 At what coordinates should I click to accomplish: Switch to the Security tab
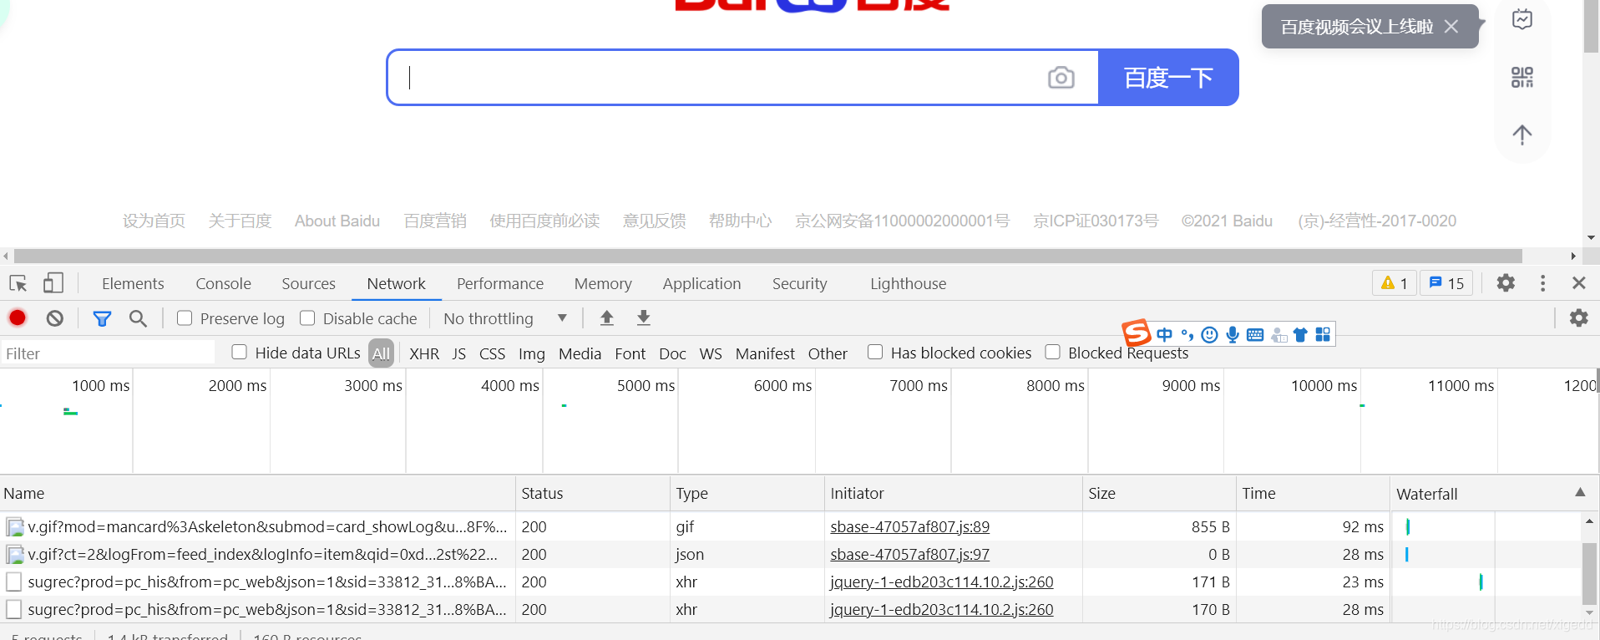tap(799, 284)
